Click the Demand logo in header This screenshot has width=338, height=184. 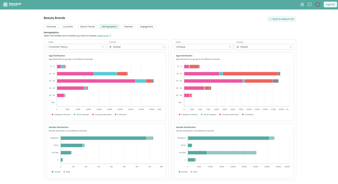[x=12, y=4]
